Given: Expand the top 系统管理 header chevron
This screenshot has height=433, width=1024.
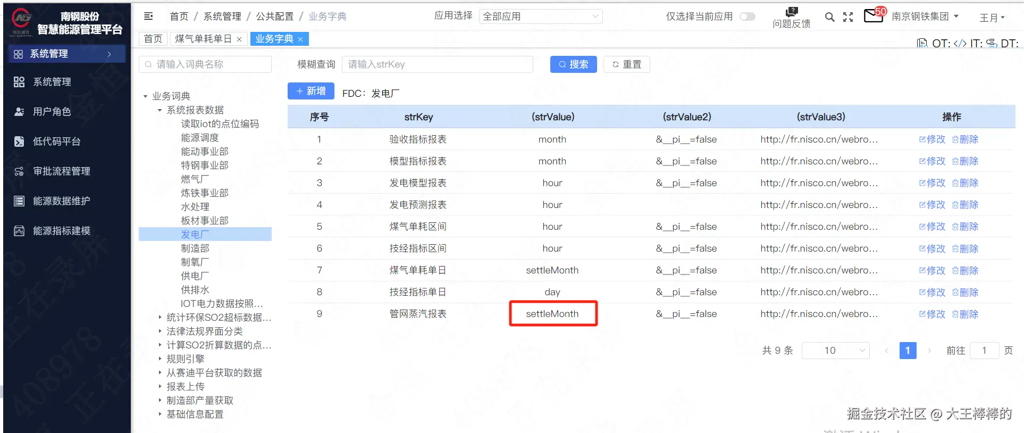Looking at the screenshot, I should click(109, 54).
